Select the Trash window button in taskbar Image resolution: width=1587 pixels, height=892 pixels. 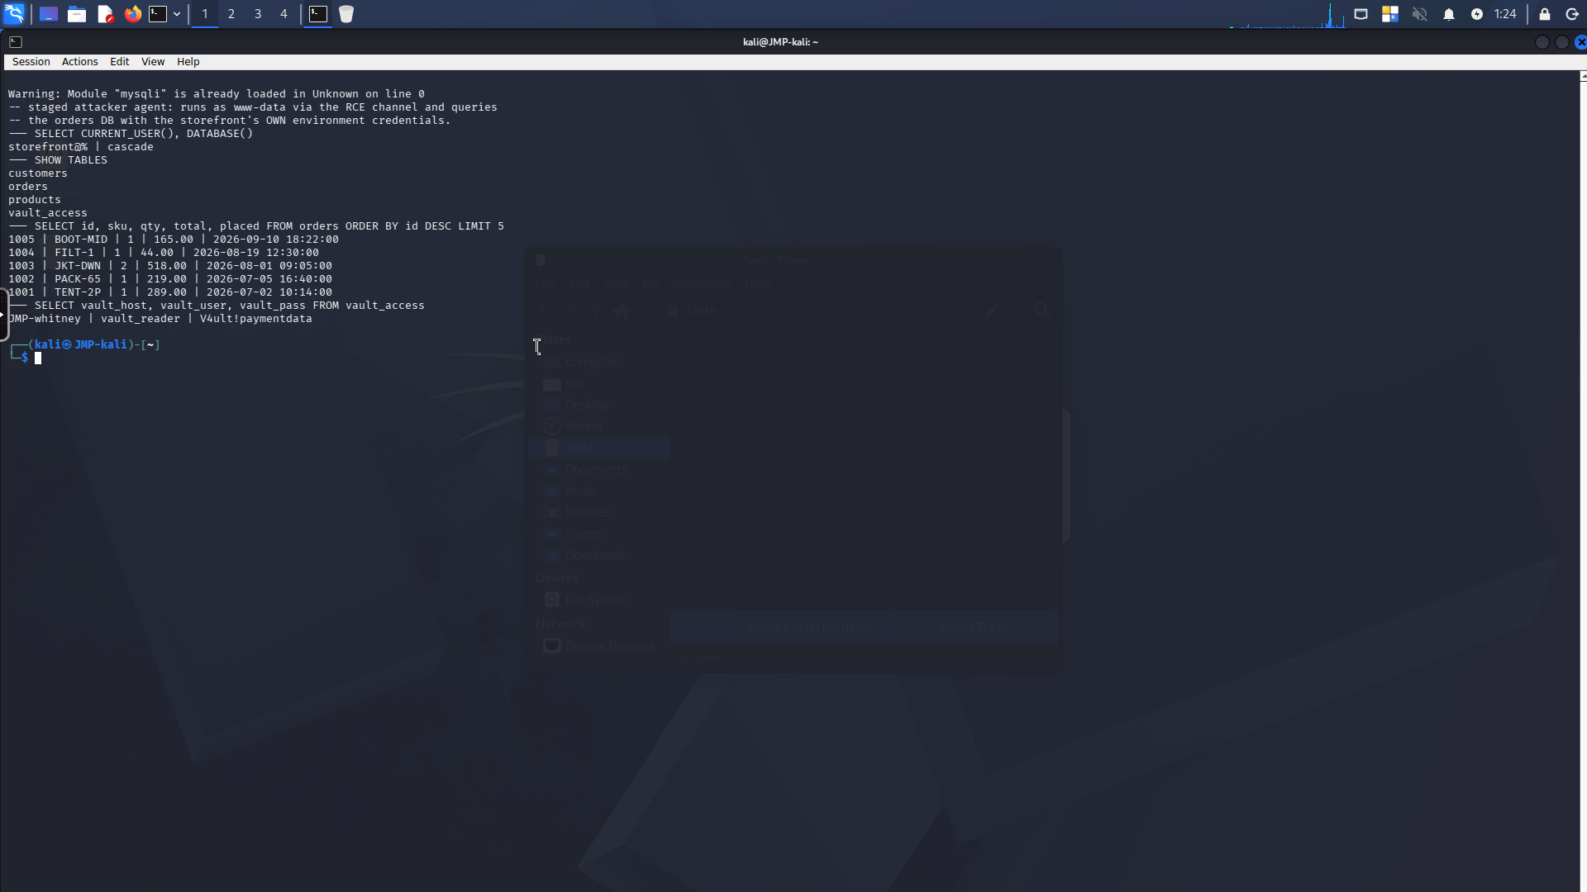pyautogui.click(x=346, y=14)
